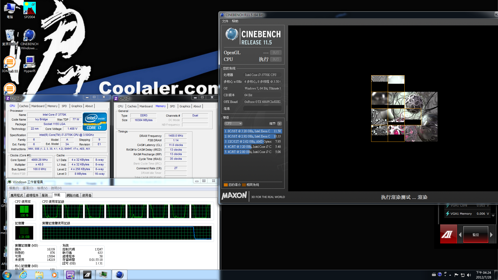Screen dimensions: 498x280
Task: Click the empty 信息 info field in CINEBENCH
Action: coord(262,109)
